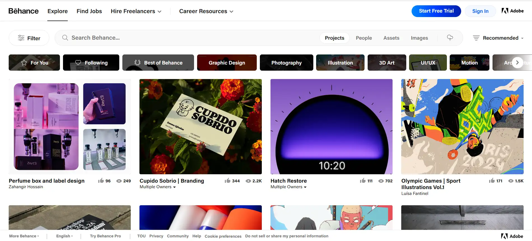The width and height of the screenshot is (532, 241).
Task: Click the Sign In button
Action: (480, 11)
